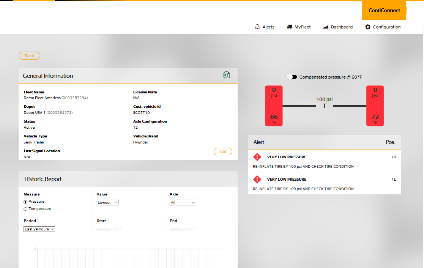Click the Configuration gear icon
This screenshot has height=268, width=424.
pos(367,27)
